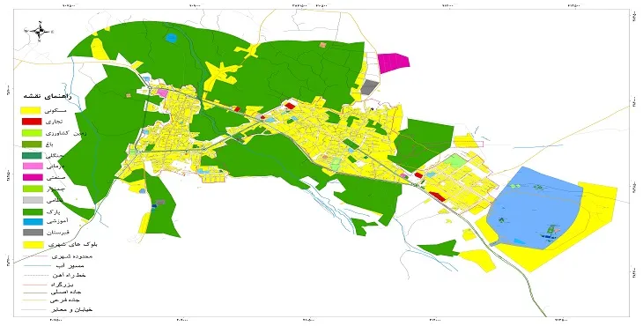
Task: Click the زمین کشاورزی legend label
Action: (65, 133)
